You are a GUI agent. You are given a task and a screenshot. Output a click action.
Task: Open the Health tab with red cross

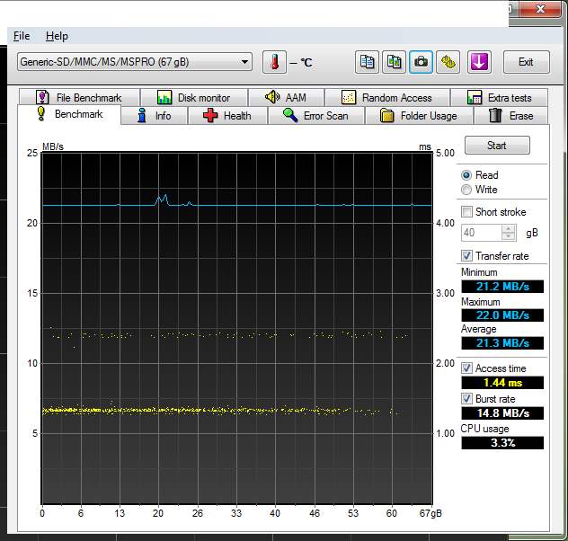227,116
